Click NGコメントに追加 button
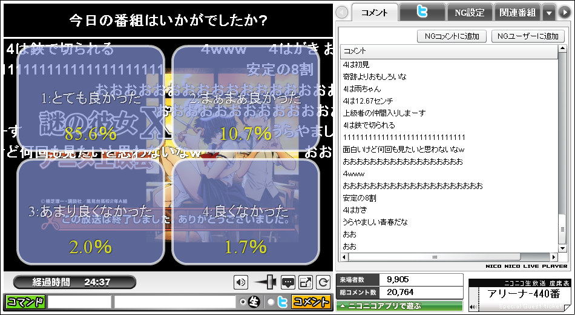The height and width of the screenshot is (315, 575). coord(452,36)
